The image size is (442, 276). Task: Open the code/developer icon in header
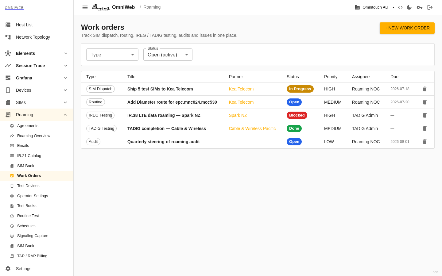[x=400, y=7]
